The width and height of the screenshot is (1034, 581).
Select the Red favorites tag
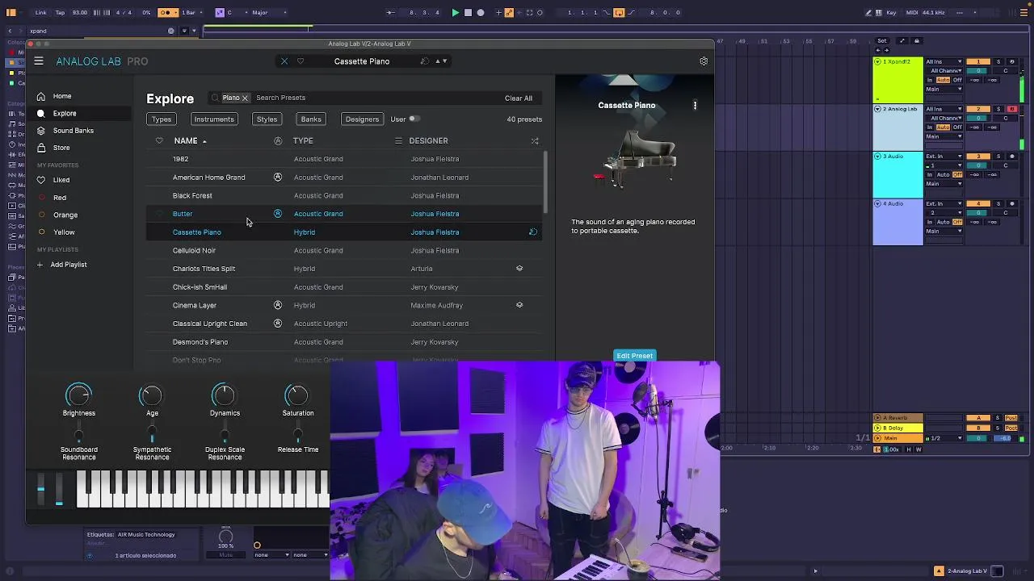[60, 198]
